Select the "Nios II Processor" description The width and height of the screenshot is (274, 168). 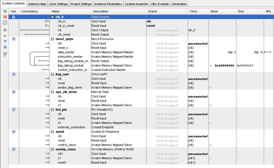pyautogui.click(x=102, y=39)
